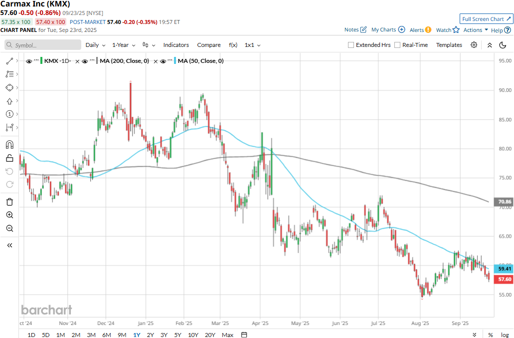Open the f(x) expressions menu
This screenshot has height=338, width=514.
233,45
